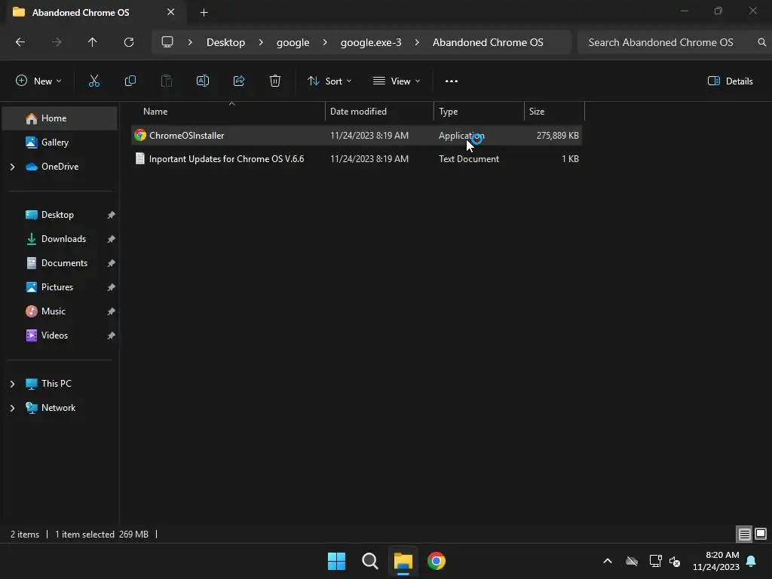Screen dimensions: 772x579
Task: Switch to large thumbnails view icon
Action: (x=761, y=534)
